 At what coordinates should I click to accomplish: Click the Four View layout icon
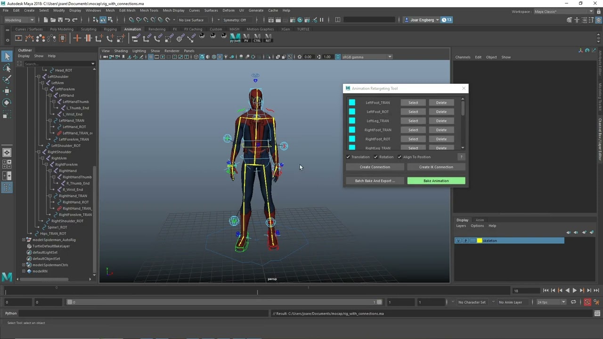[7, 164]
